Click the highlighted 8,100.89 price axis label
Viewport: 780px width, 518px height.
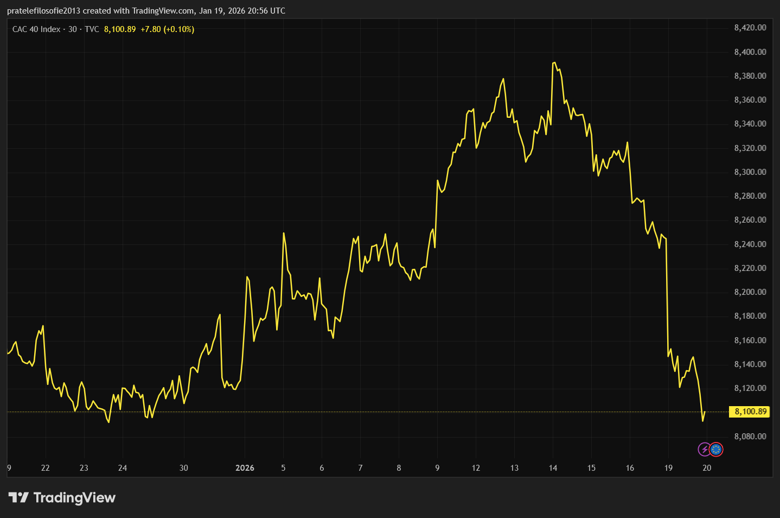(750, 412)
